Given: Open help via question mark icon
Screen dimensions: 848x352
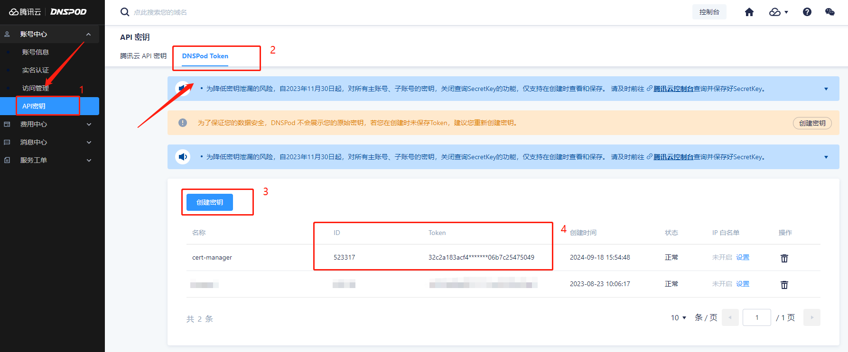Looking at the screenshot, I should [807, 12].
